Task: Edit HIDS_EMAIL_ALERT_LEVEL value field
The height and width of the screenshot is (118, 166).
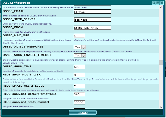Action: pyautogui.click(x=79, y=86)
